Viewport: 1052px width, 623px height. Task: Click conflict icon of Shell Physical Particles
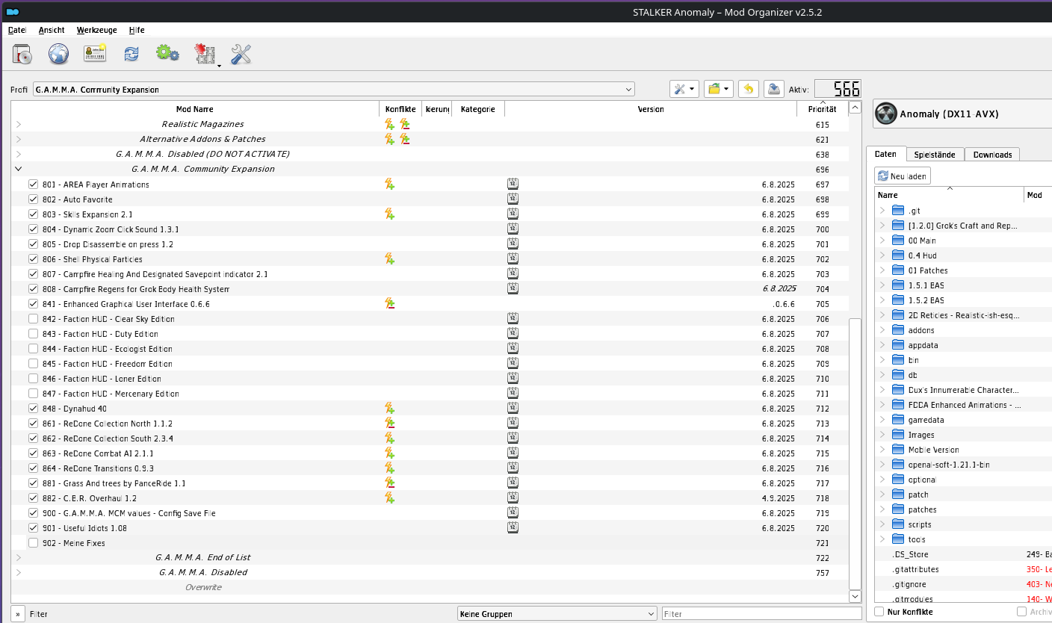click(x=389, y=258)
